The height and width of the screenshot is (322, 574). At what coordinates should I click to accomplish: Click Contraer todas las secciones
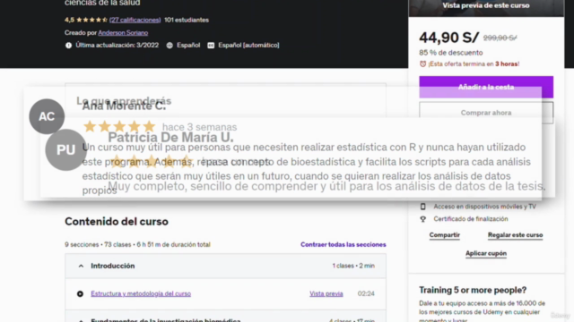(x=343, y=244)
